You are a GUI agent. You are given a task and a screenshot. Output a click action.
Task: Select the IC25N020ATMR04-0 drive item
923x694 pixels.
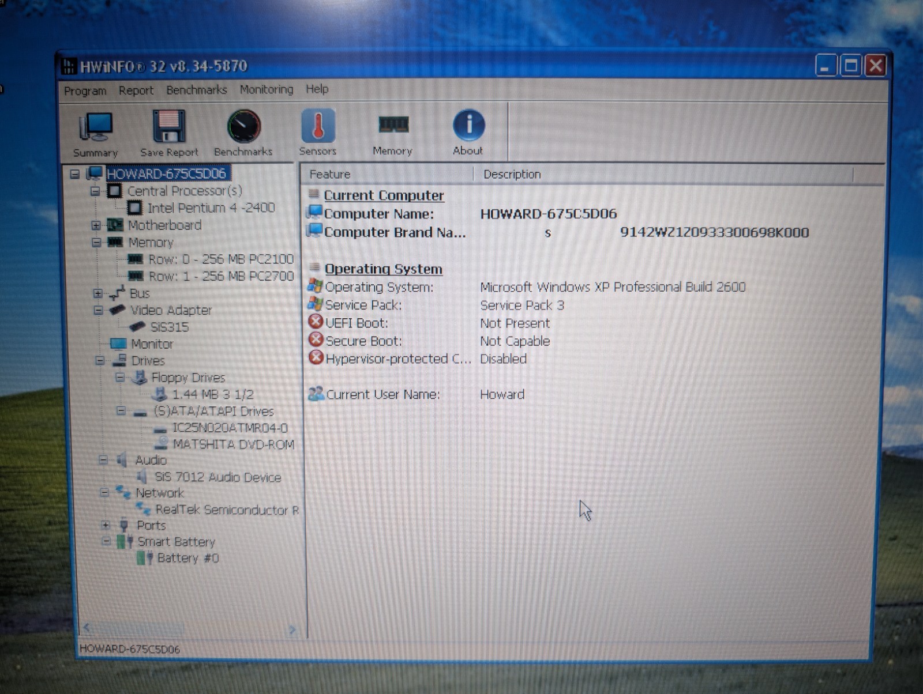tap(230, 428)
